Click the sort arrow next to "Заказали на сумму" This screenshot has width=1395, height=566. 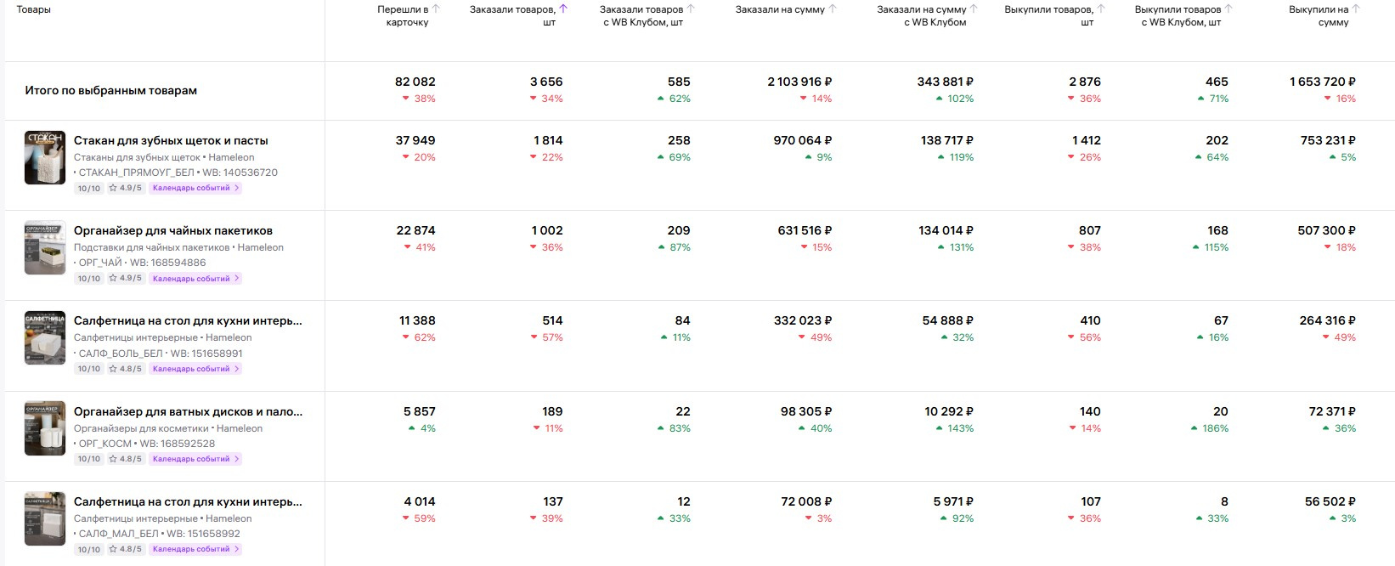tap(833, 9)
